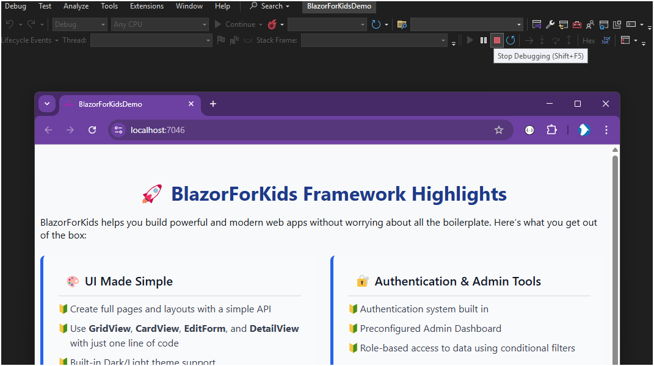
Task: Open the Thread combo box
Action: pos(151,40)
